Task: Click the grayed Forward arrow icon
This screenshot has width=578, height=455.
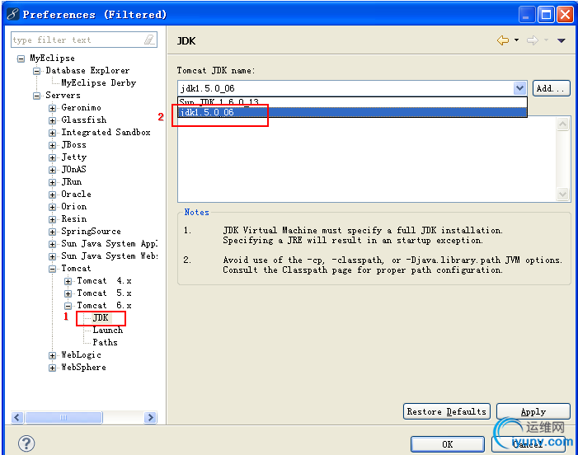Action: 533,40
